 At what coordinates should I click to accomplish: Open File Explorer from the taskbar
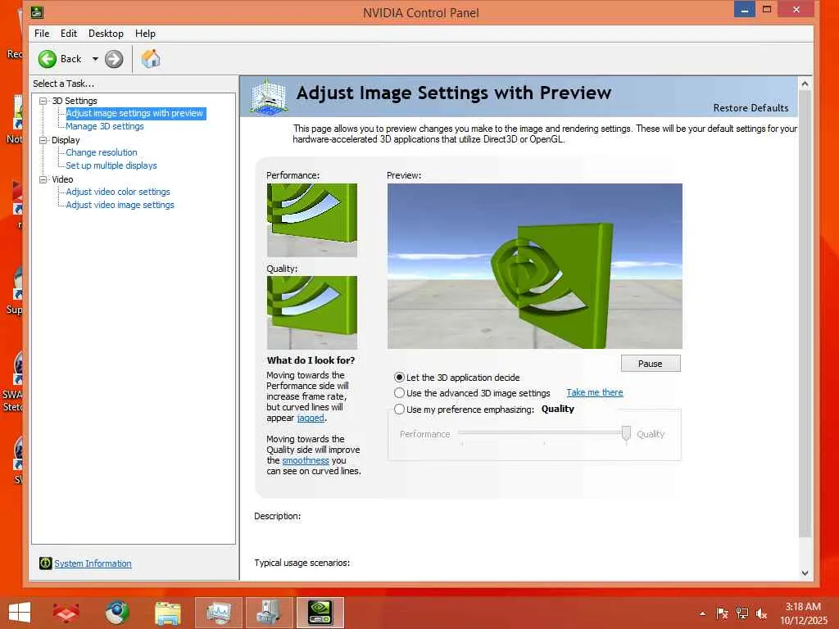point(167,613)
